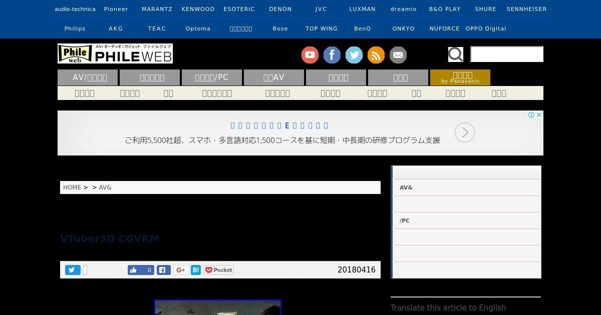Open the Bose brand link

[x=280, y=28]
